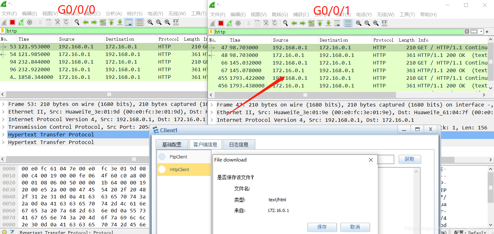Toggle packet colorization in G0/0/0 window
The image size is (494, 234).
[x=139, y=22]
